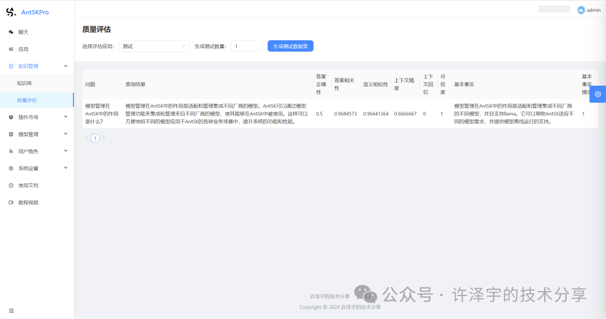The width and height of the screenshot is (606, 319).
Task: Click the next page arrow
Action: [104, 138]
